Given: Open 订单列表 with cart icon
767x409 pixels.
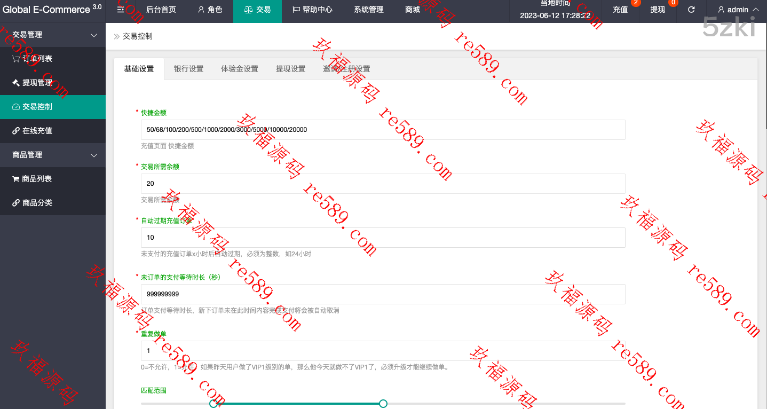Looking at the screenshot, I should point(32,59).
